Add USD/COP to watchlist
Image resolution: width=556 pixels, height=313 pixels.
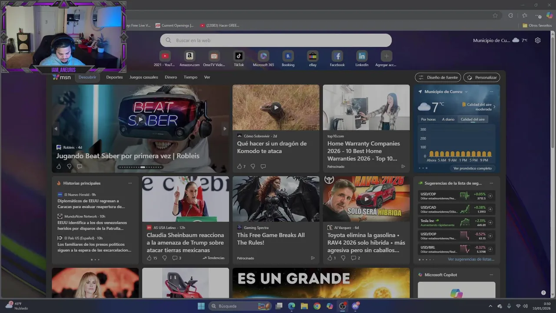490,196
